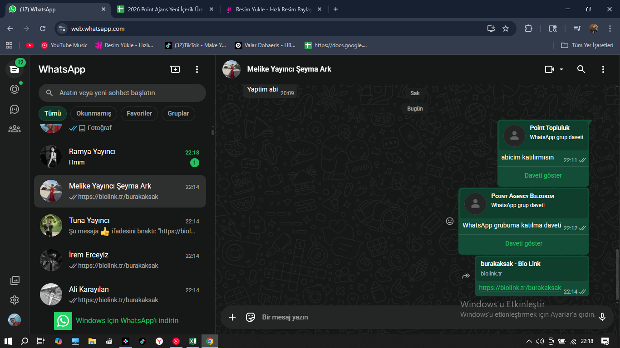Expand the call options dropdown arrow
Viewport: 620px width, 348px height.
[561, 69]
